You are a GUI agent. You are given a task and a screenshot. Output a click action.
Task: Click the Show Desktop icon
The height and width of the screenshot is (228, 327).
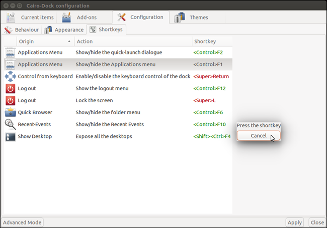coord(10,136)
